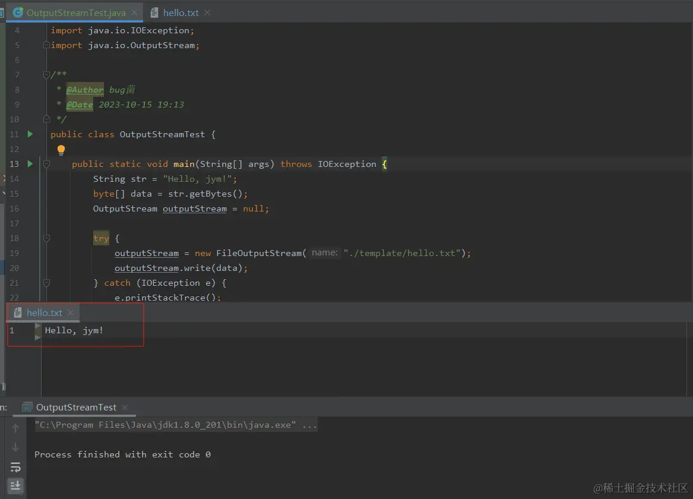Click the e.printStackTrace() line

click(x=167, y=298)
